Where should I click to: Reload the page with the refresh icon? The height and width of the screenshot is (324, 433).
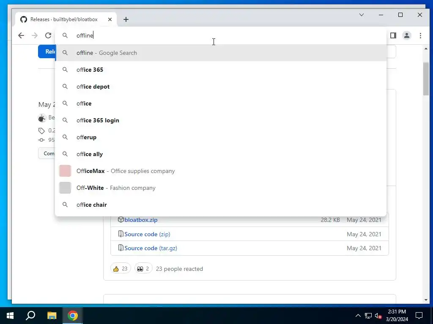(x=48, y=35)
